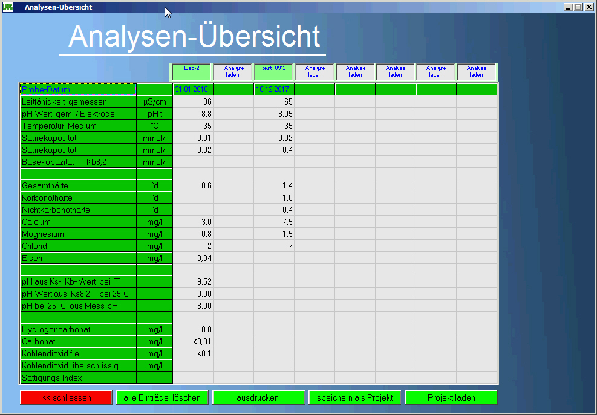
Task: Click the 'Sättigungs-Index' row label
Action: [78, 378]
